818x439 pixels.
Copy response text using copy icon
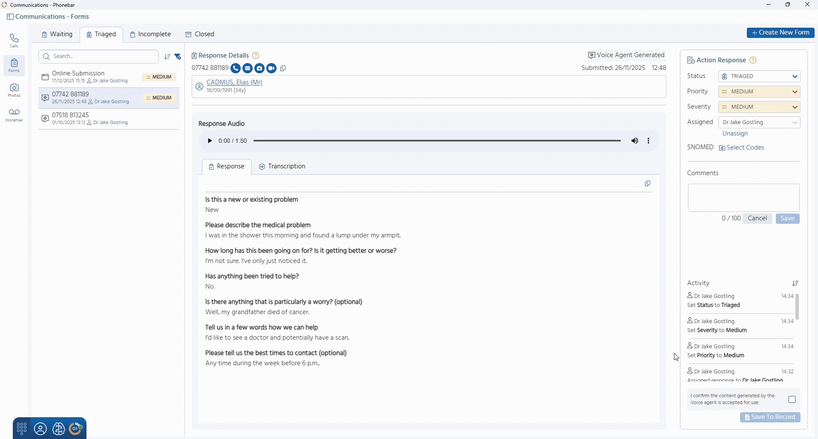coord(648,183)
